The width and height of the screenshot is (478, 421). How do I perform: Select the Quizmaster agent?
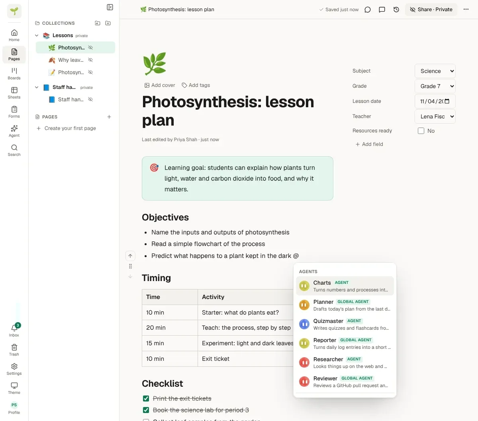click(345, 324)
